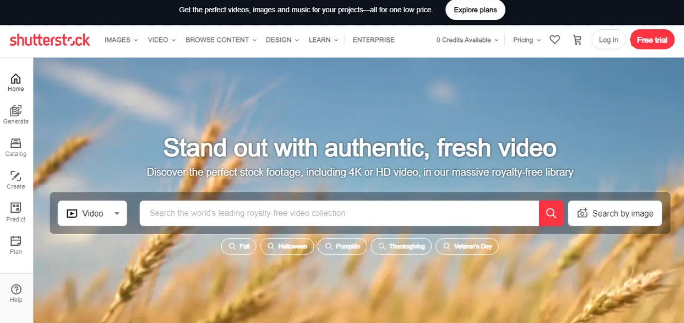Expand the Video media type dropdown
The height and width of the screenshot is (323, 684).
(x=93, y=213)
